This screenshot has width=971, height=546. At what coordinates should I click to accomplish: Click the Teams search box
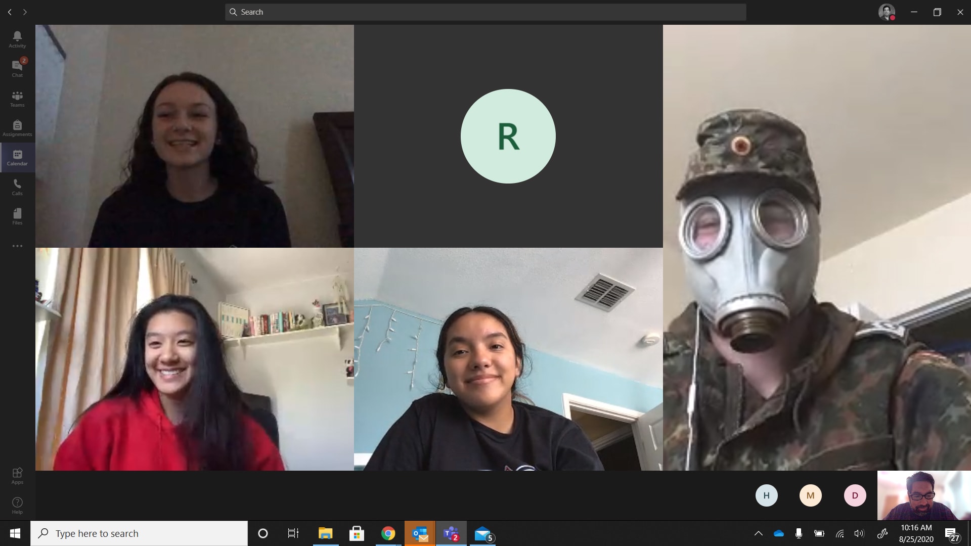(x=485, y=12)
